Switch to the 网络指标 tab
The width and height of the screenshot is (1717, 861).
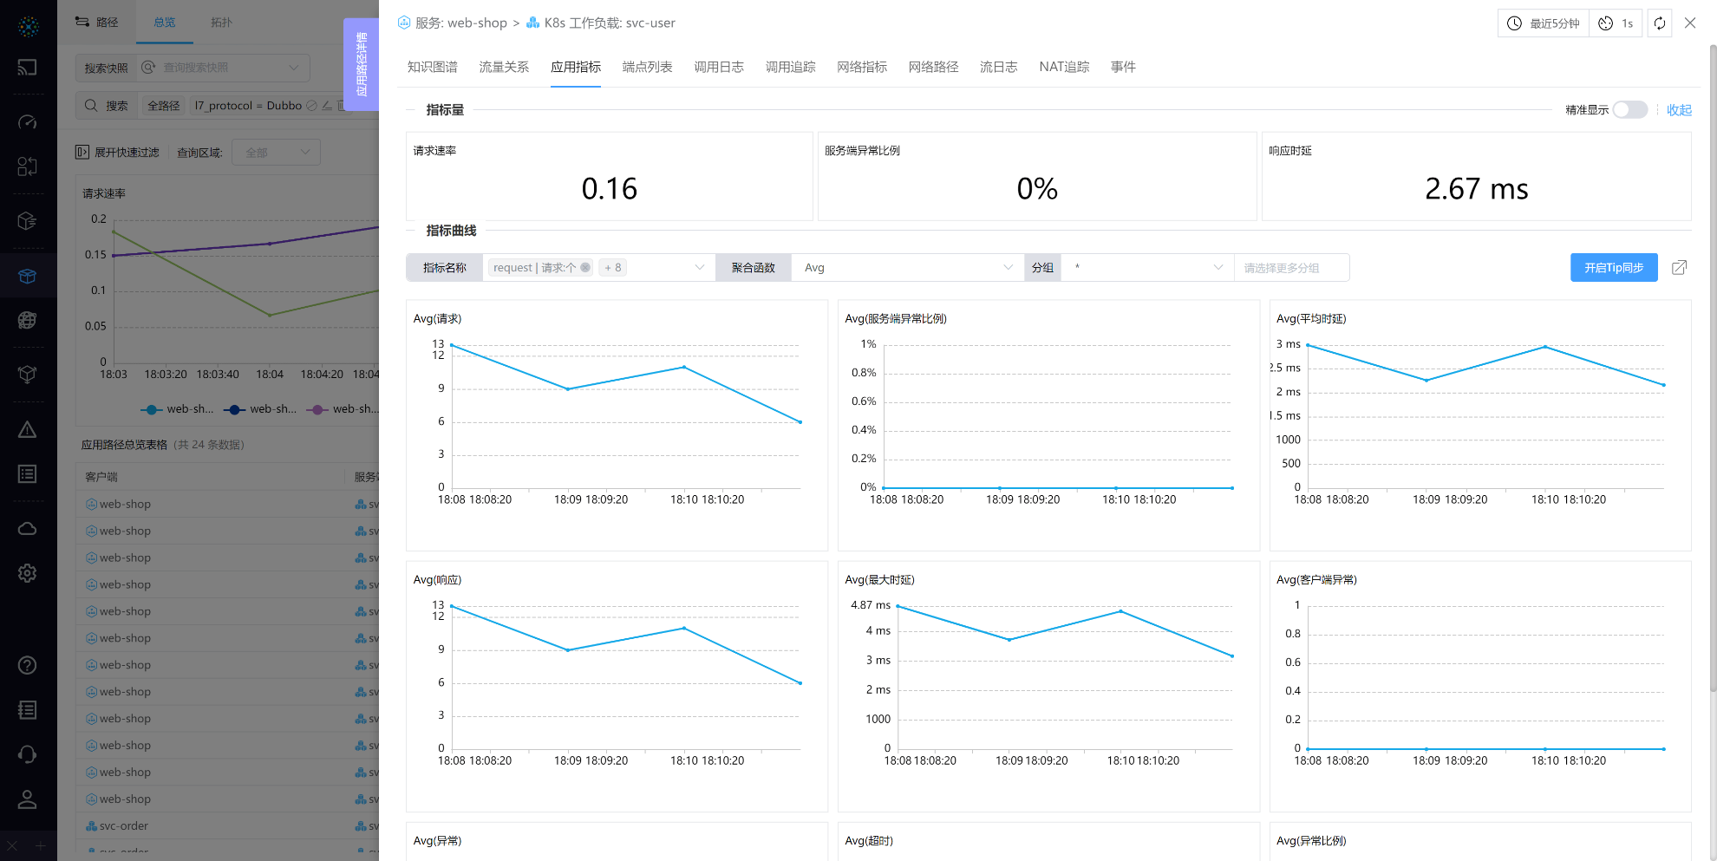click(861, 67)
